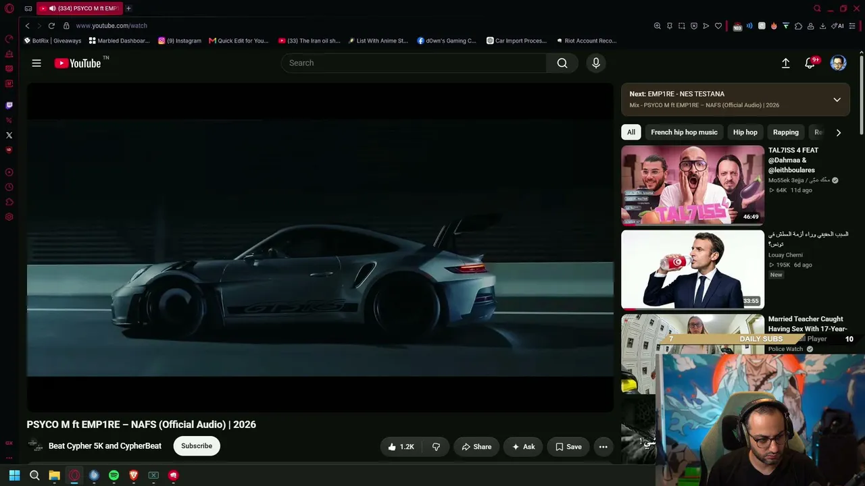The image size is (865, 486).
Task: Go back to the previous page
Action: [27, 26]
